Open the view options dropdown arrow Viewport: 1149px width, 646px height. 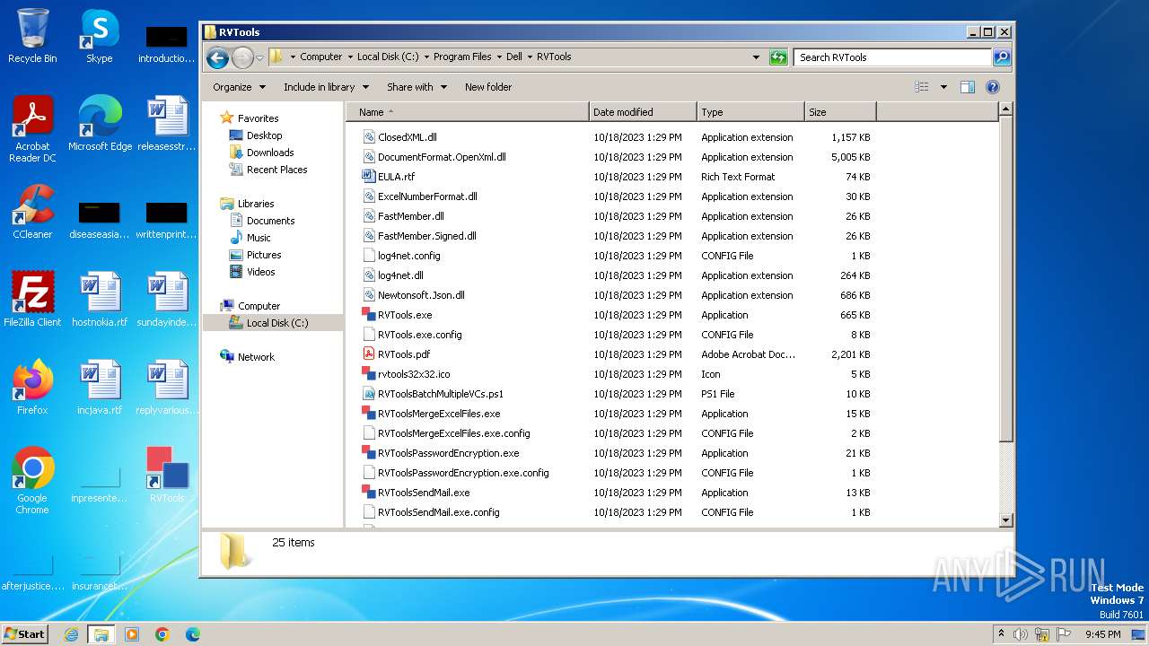coord(943,87)
